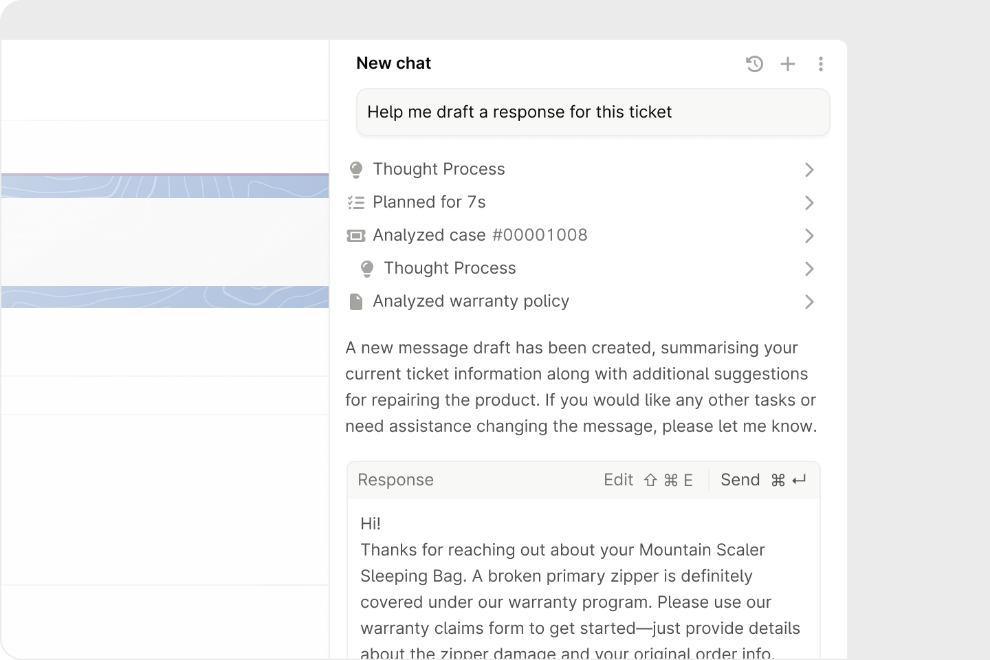Send the drafted warranty response
Viewport: 990px width, 660px height.
click(x=740, y=480)
